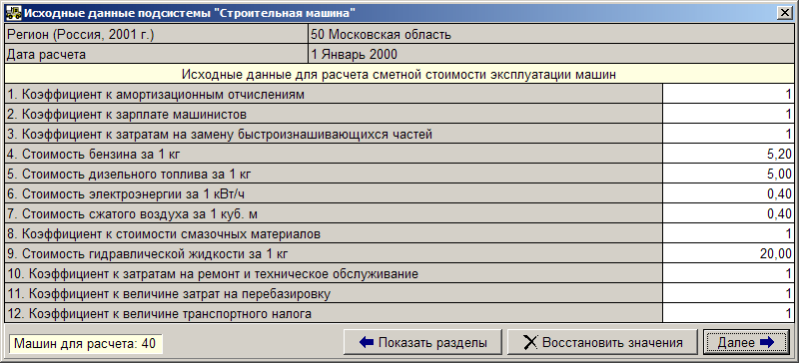
Task: Select the diesel fuel cost value 5,00
Action: coord(728,174)
